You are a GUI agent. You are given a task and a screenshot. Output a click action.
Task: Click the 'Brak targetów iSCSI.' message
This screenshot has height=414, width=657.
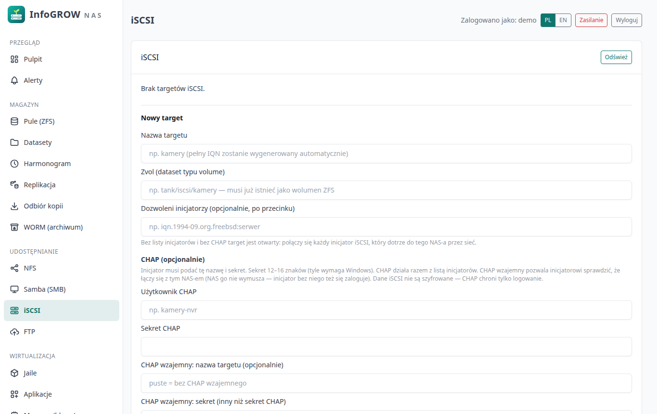tap(173, 89)
